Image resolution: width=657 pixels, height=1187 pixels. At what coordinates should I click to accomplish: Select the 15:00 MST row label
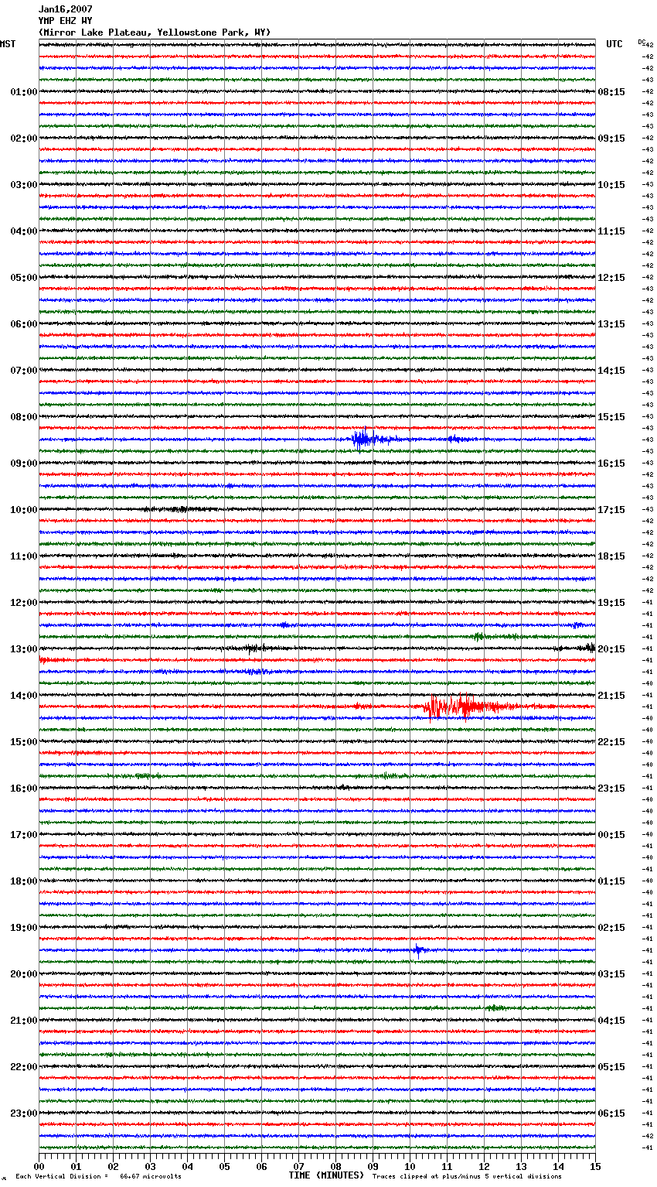(x=24, y=742)
